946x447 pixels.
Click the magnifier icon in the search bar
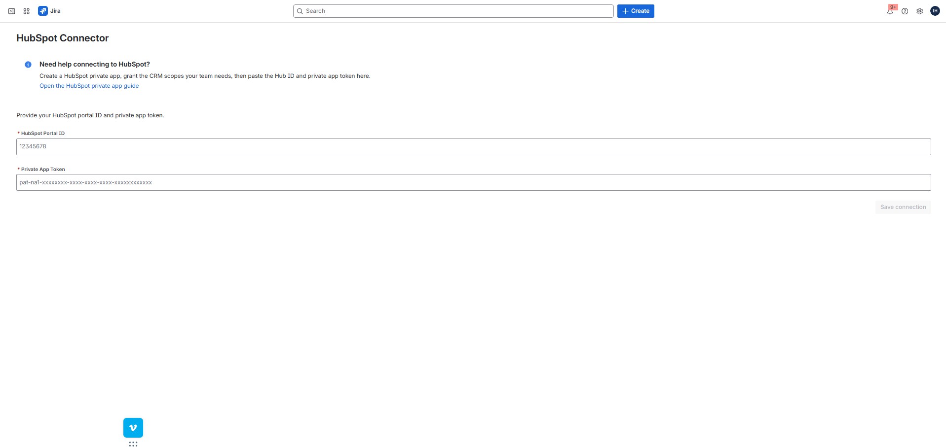tap(300, 11)
